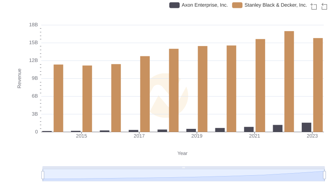Click the 2021 x-axis label

pyautogui.click(x=254, y=136)
